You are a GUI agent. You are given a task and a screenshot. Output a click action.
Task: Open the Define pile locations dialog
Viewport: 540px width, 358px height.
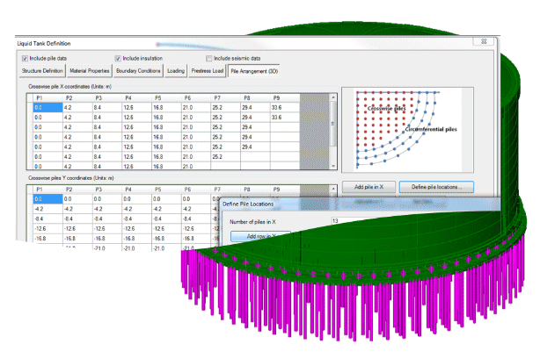436,187
